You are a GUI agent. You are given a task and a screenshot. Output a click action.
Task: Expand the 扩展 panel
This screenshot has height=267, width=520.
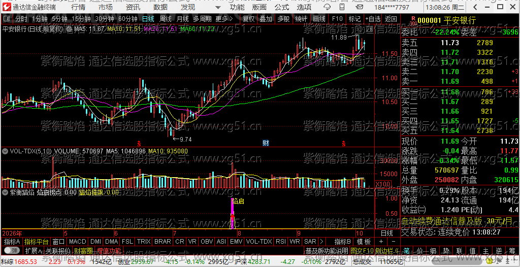[34, 250]
